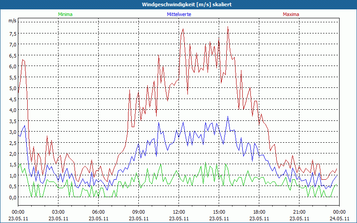Click the blue Mittelwerte peak near 15:40
This screenshot has width=357, height=223.
(x=228, y=116)
